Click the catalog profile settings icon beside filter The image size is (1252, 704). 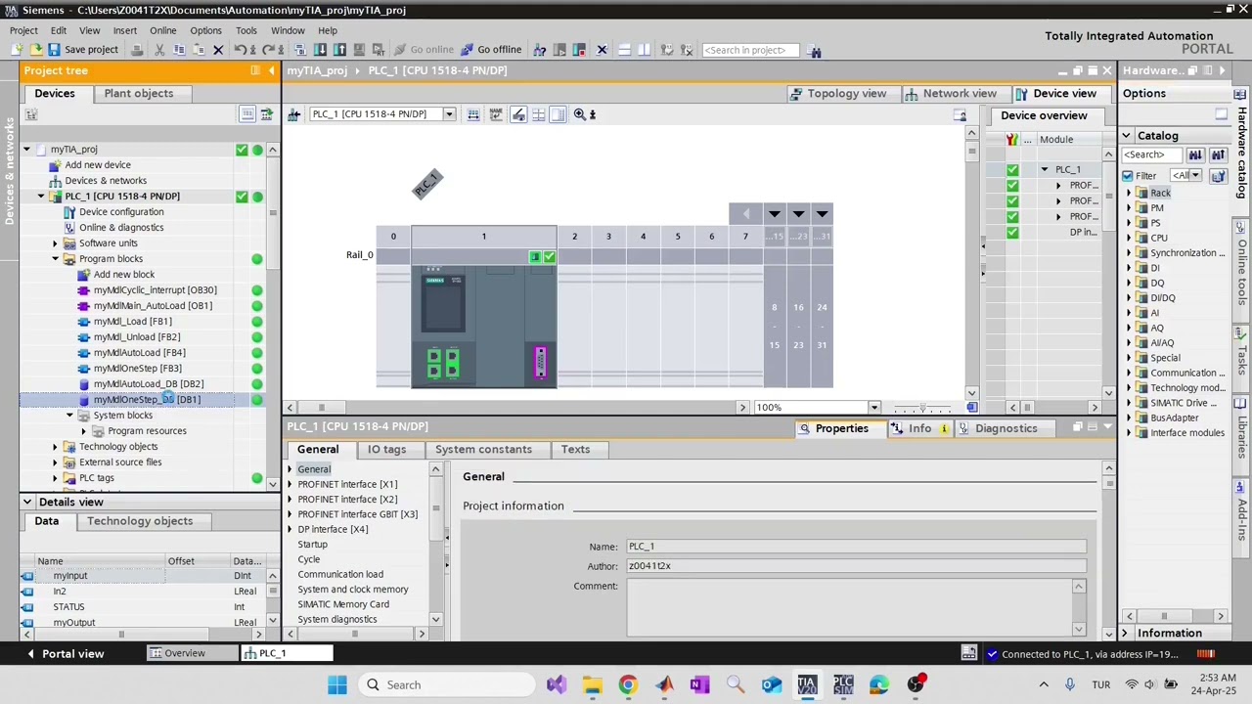pos(1218,176)
